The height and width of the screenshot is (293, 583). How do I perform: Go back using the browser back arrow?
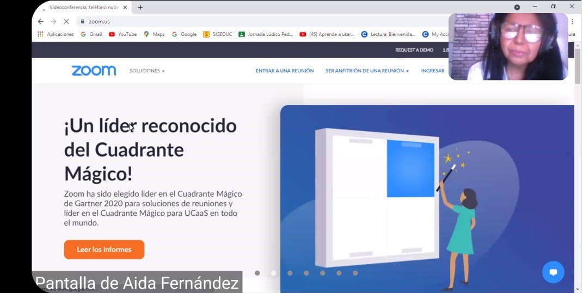(x=41, y=22)
